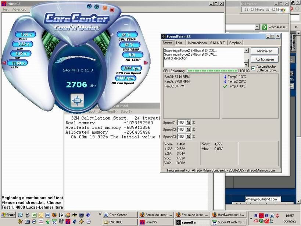Screen dimensions: 301x226
Task: Expand the quick launch overflow chevron on taskbar
Action: (100, 214)
